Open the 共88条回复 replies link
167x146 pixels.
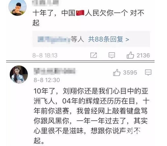(105, 39)
